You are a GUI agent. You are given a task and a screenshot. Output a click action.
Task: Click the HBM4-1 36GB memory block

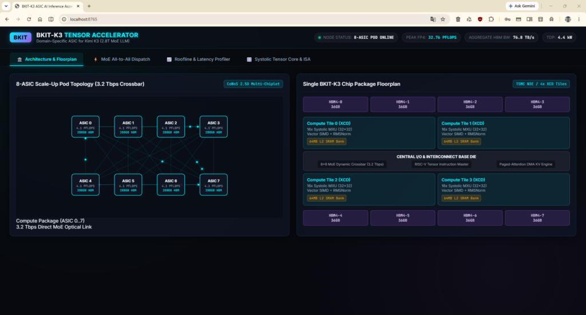pyautogui.click(x=402, y=104)
